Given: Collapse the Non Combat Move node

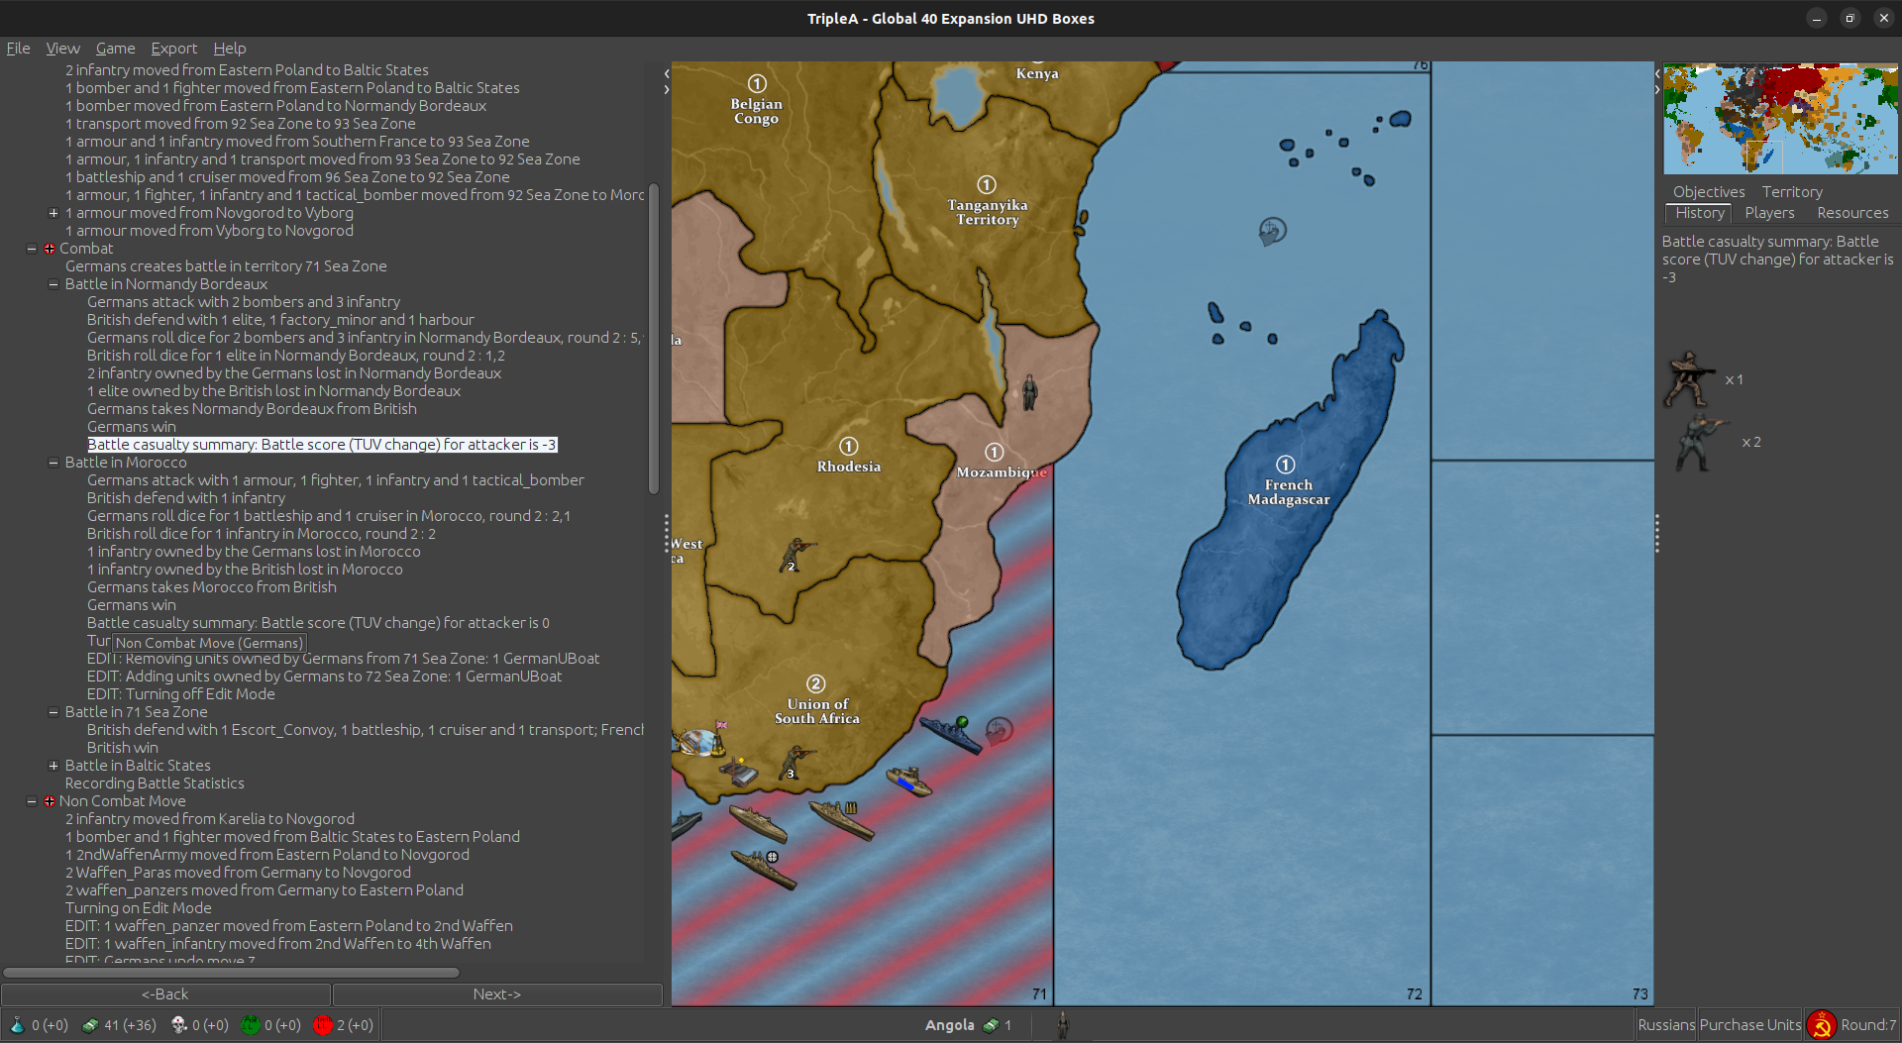Looking at the screenshot, I should [32, 801].
